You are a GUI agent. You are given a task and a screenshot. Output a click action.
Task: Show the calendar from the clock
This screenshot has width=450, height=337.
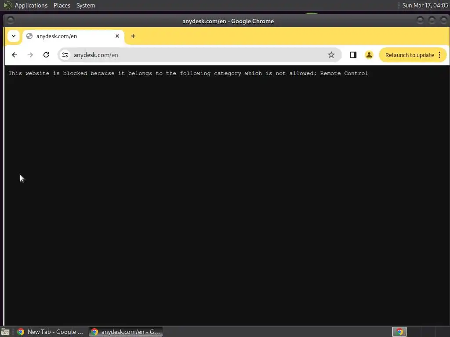[x=425, y=5]
